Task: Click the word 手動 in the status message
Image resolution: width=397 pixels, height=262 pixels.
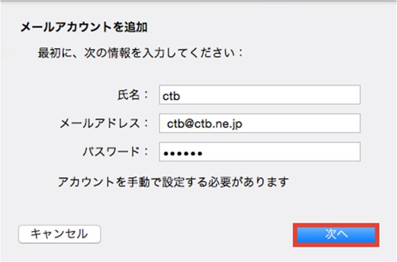Action: click(x=139, y=182)
